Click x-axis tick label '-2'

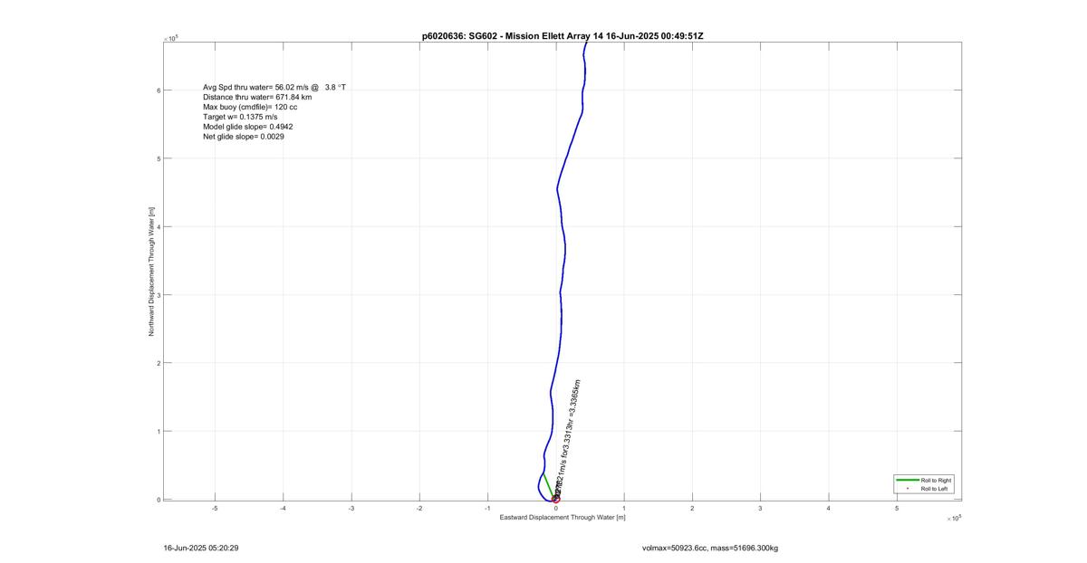point(419,509)
